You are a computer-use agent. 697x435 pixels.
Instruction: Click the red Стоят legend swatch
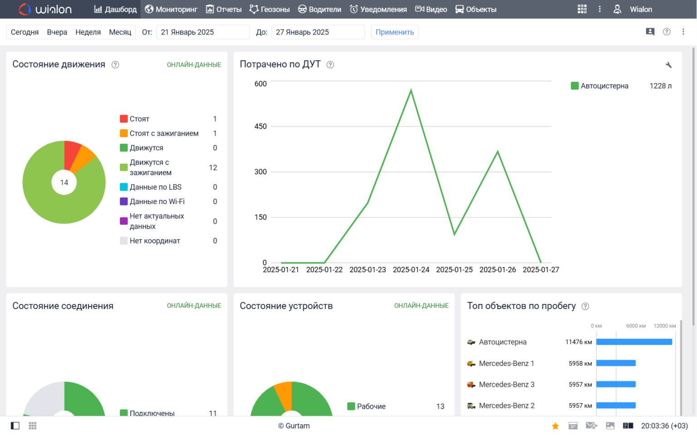click(123, 119)
